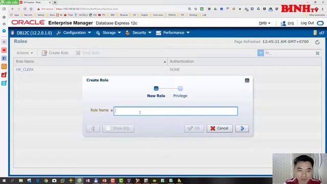
Task: Open the Actions dropdown
Action: [25, 53]
